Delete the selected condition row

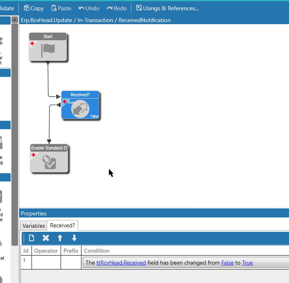(x=46, y=238)
